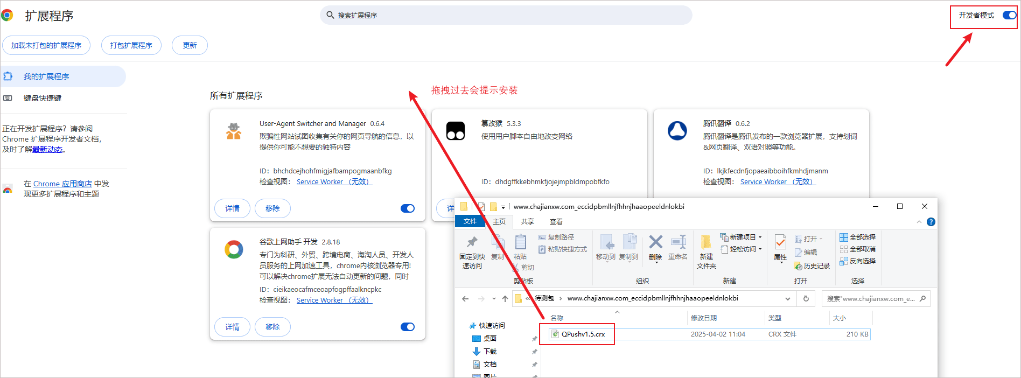Open recent locations dropdown arrow
Screen dimensions: 1021x378
tap(493, 299)
